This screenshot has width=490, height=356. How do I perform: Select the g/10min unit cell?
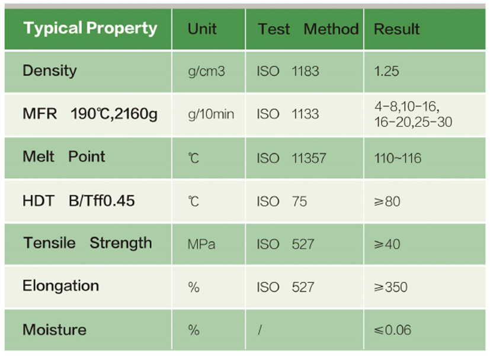click(211, 114)
